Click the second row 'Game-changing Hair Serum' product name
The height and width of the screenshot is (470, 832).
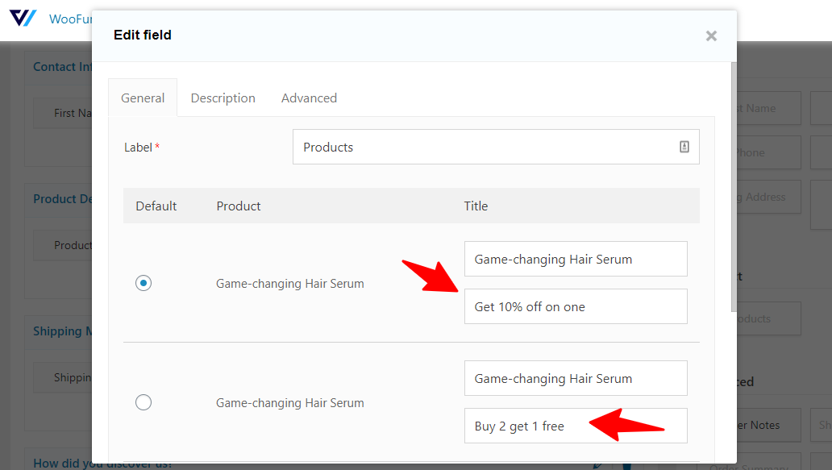(289, 403)
